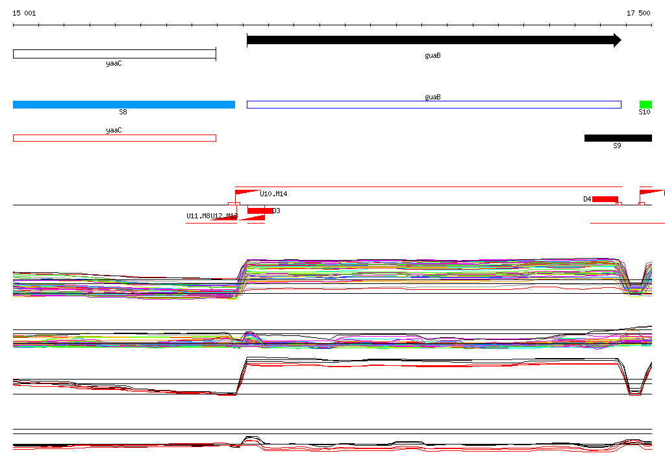Click the 'yaaC' label under white box
The image size is (665, 464).
[114, 63]
